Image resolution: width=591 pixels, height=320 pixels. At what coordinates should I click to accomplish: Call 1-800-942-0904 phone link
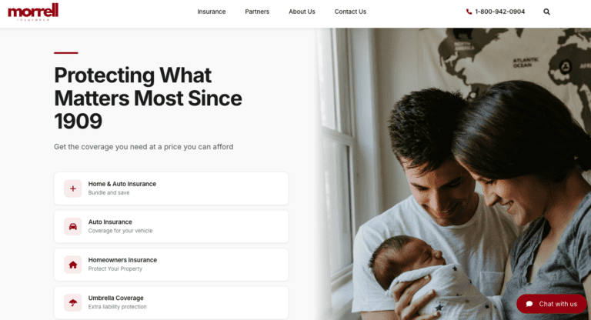pos(496,12)
